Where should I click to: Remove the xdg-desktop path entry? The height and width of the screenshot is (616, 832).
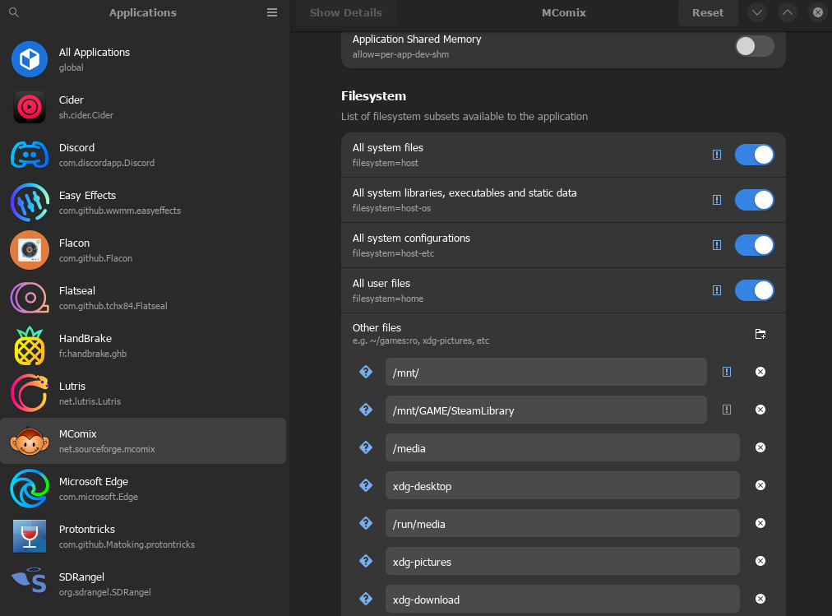coord(760,485)
